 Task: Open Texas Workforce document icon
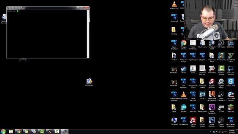(x=193, y=45)
